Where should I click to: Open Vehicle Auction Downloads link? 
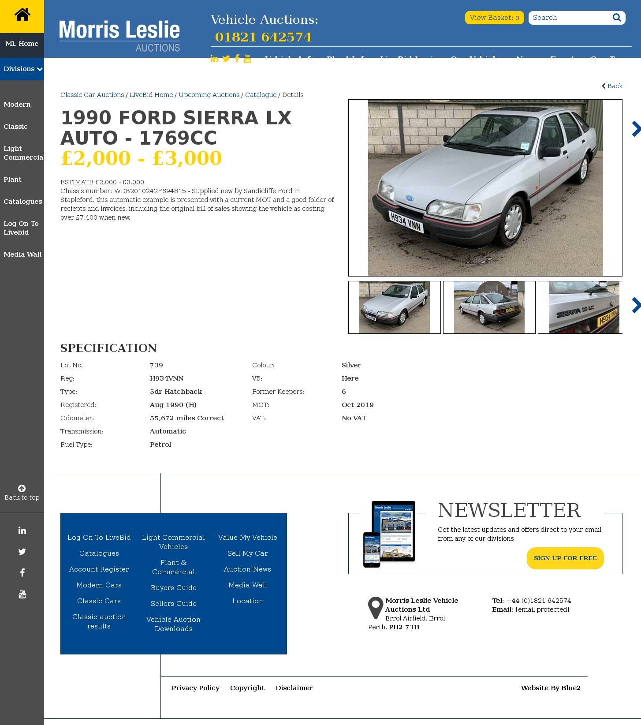(174, 624)
